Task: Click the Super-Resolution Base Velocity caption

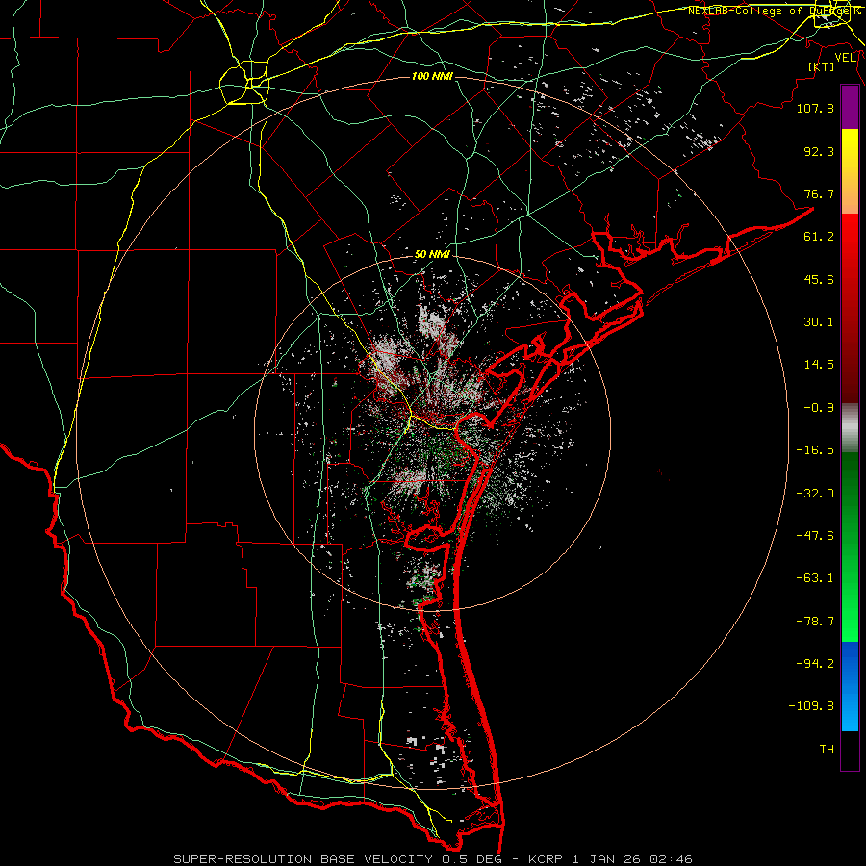Action: pos(432,859)
